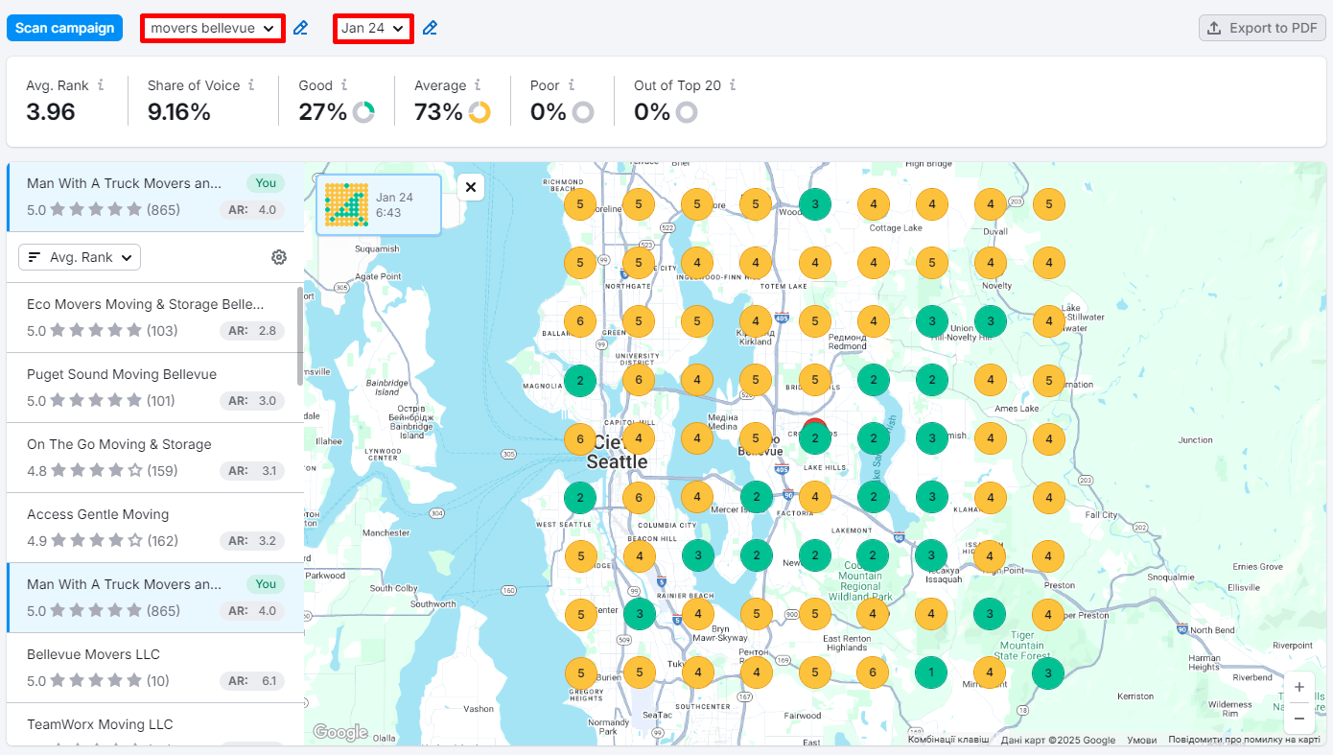Close the Jan 24 scan info card
The height and width of the screenshot is (755, 1333).
[471, 187]
